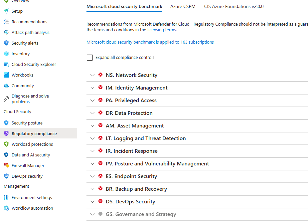Click the Security alerts shield icon
Viewport: 308px width, 223px height.
click(6, 43)
